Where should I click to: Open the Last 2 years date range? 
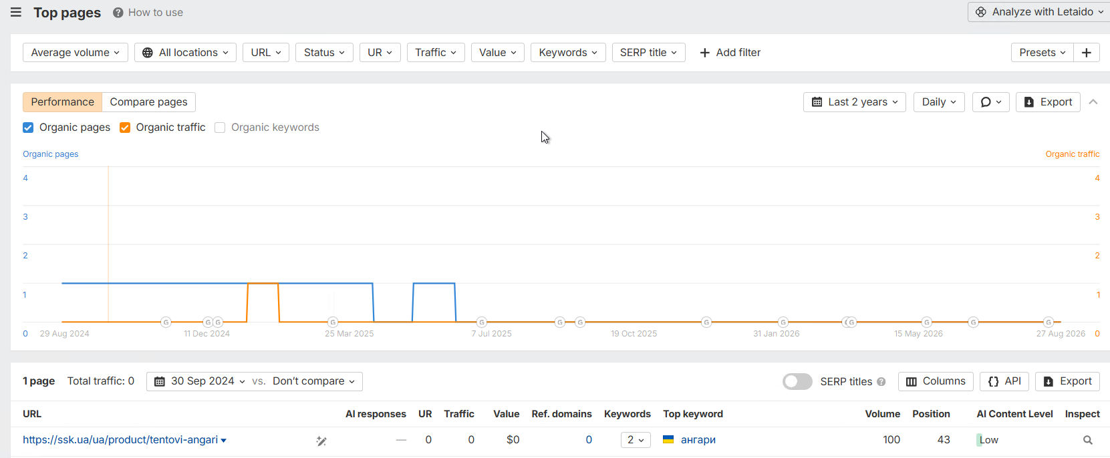coord(855,102)
